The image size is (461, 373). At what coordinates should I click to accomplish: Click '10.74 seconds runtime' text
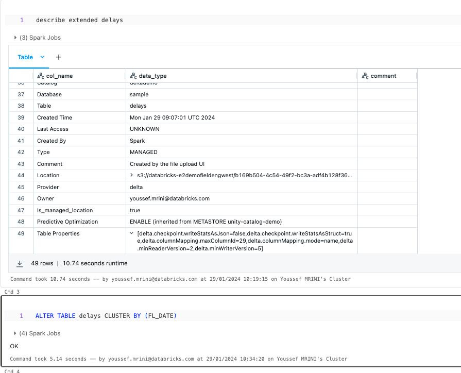pyautogui.click(x=95, y=263)
